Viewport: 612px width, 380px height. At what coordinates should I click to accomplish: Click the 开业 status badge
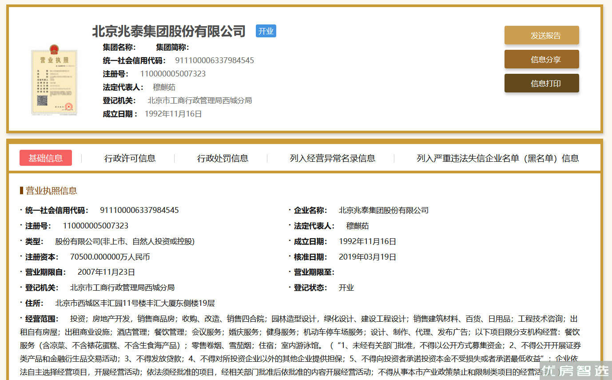click(266, 31)
